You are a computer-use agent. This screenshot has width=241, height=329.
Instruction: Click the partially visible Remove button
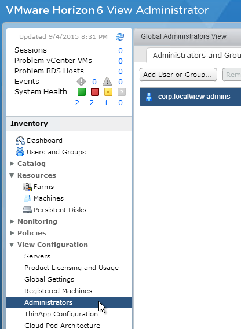click(232, 75)
